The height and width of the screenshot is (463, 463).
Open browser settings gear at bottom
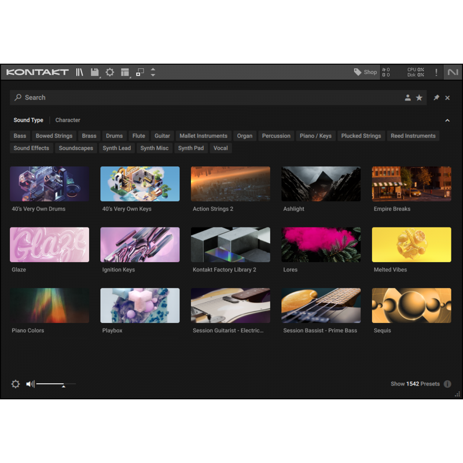coord(16,384)
